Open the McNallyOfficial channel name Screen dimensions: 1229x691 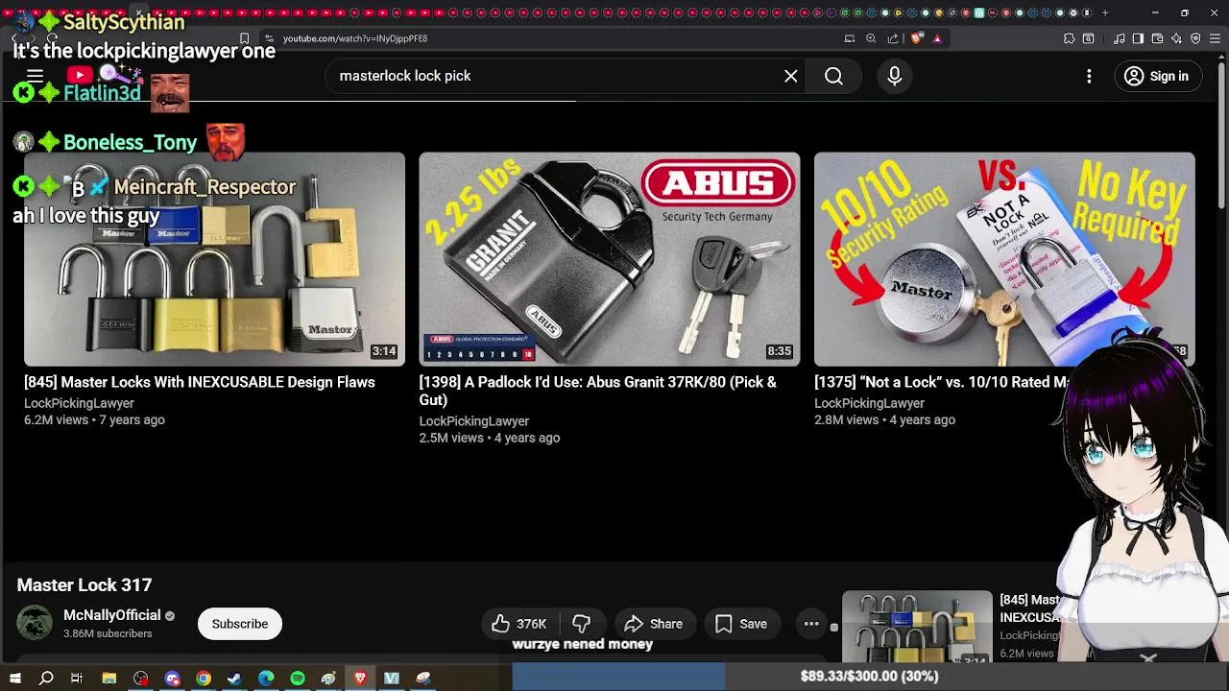(111, 615)
